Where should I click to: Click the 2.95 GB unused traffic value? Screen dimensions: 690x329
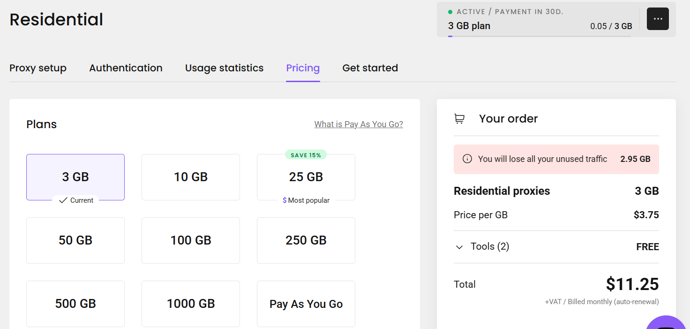pos(635,159)
